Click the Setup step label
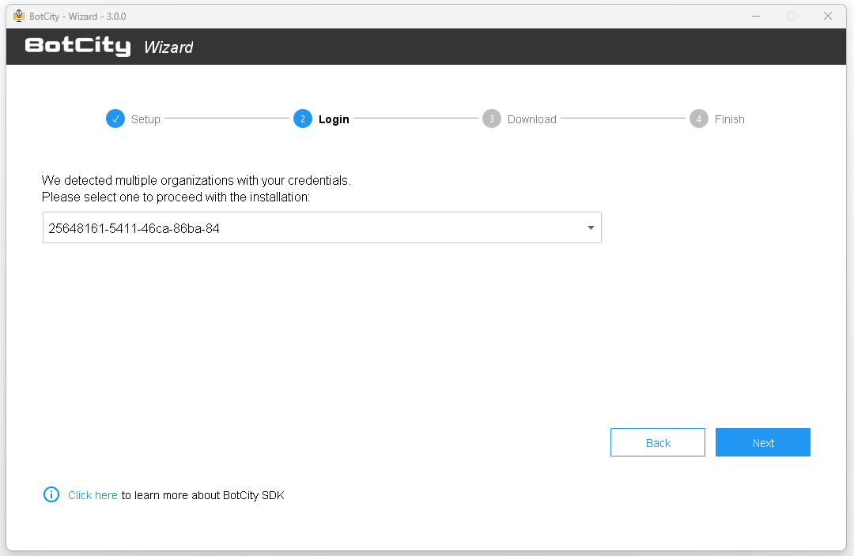The height and width of the screenshot is (556, 854). pos(145,118)
